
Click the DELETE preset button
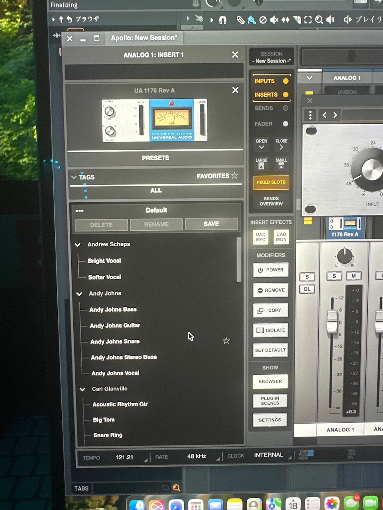(x=101, y=225)
